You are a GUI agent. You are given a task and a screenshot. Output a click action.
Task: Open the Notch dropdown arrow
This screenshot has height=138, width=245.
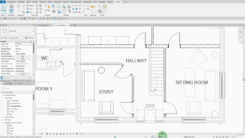34,6
